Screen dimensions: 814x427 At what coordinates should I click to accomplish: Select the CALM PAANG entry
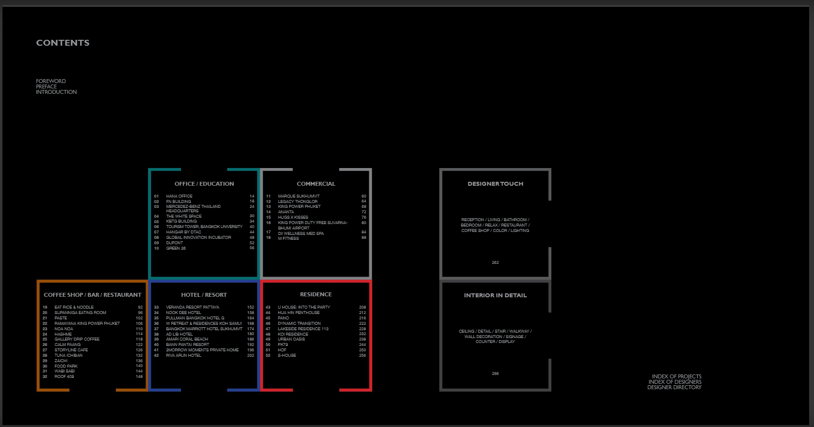tap(67, 344)
